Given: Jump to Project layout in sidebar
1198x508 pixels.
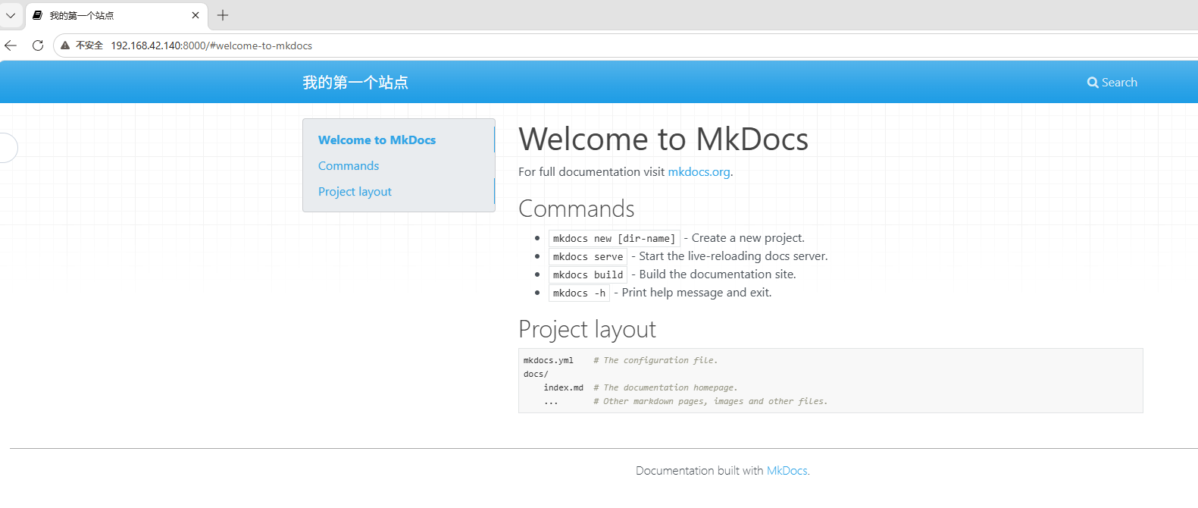Looking at the screenshot, I should coord(355,192).
